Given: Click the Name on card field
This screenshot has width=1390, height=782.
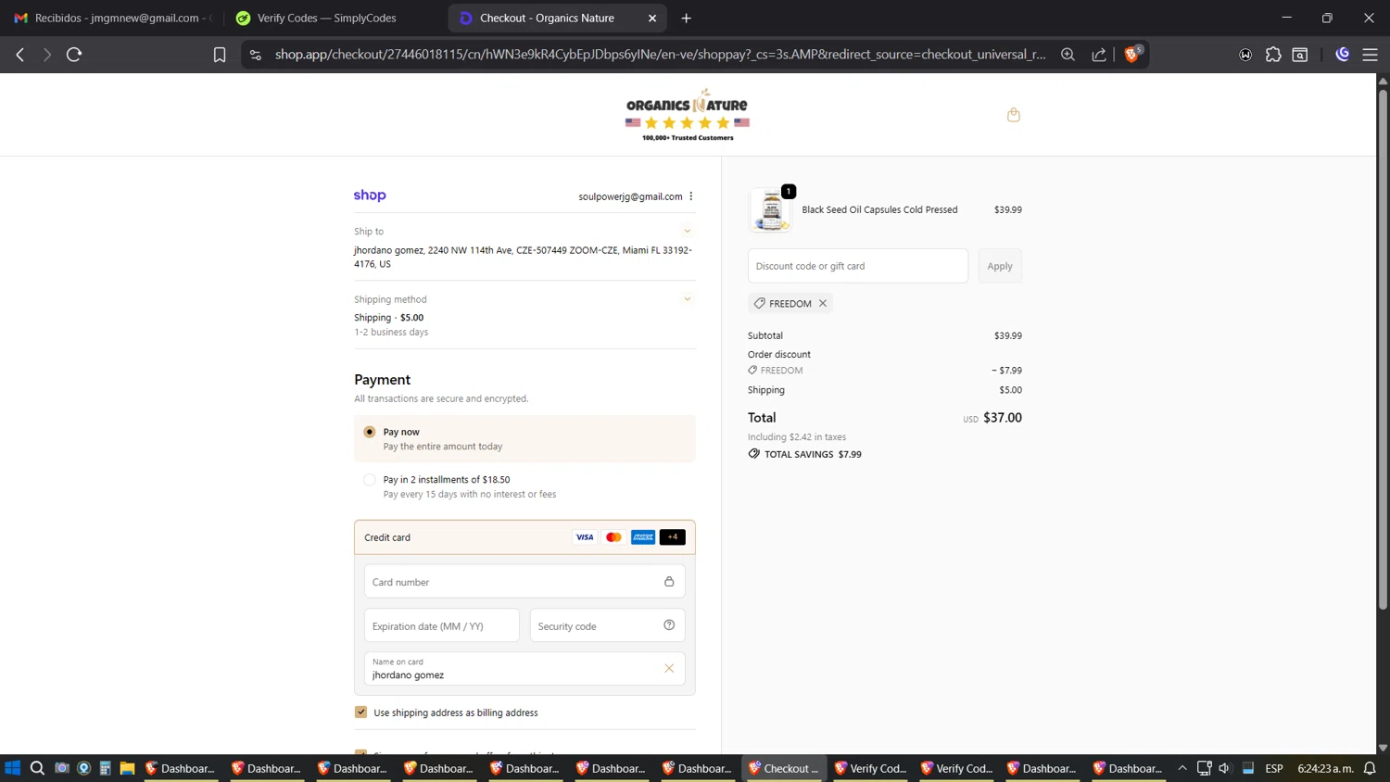Looking at the screenshot, I should coord(524,668).
